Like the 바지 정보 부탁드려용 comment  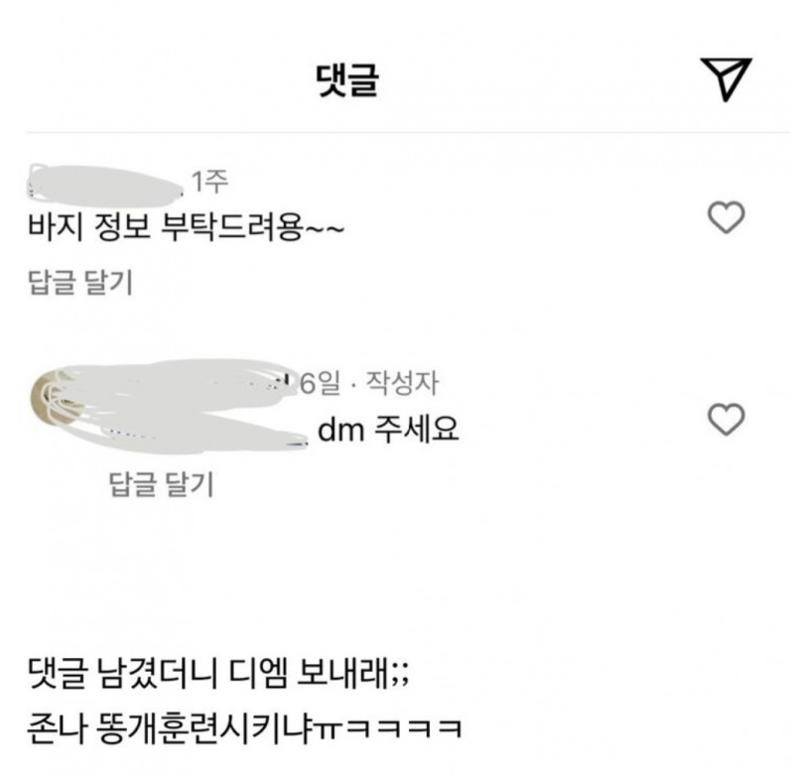[x=726, y=217]
